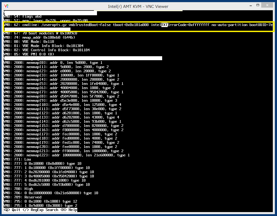Click '<H> Help' in the bottom bar
Image resolution: width=277 pixels, height=216 pixels.
click(x=69, y=210)
